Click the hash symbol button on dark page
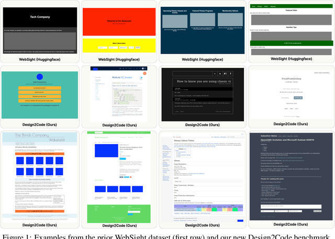The width and height of the screenshot is (335, 239). click(226, 74)
